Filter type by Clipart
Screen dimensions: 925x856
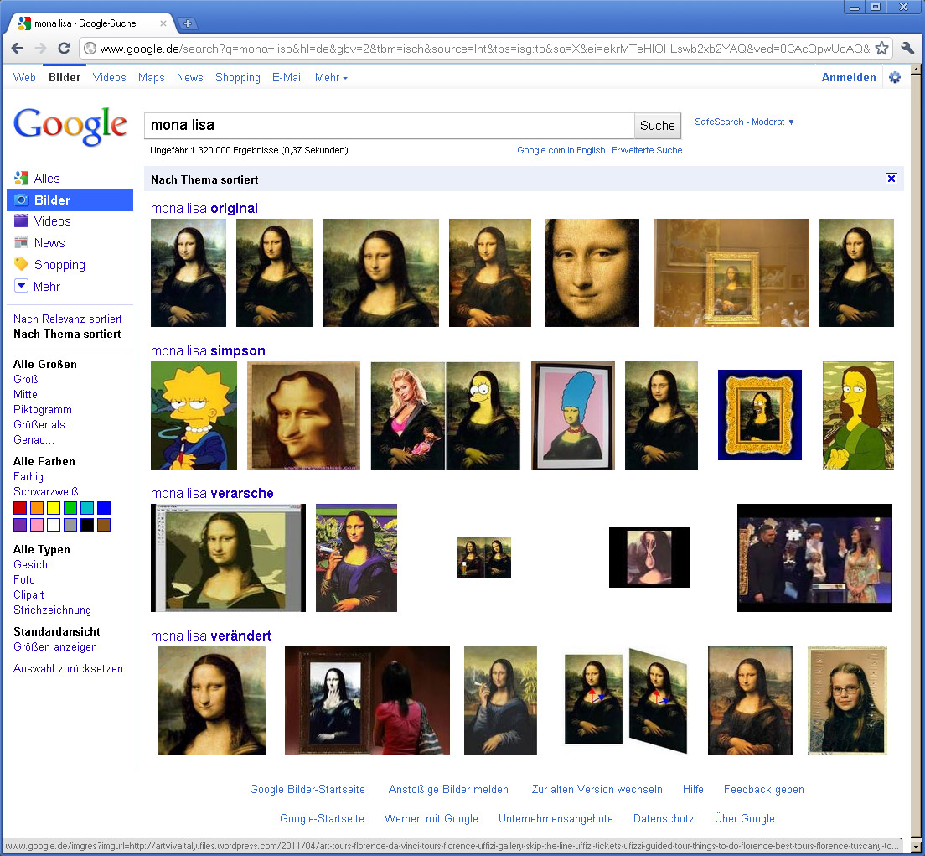point(28,595)
